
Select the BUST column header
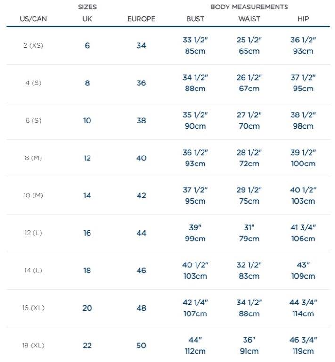click(x=195, y=19)
